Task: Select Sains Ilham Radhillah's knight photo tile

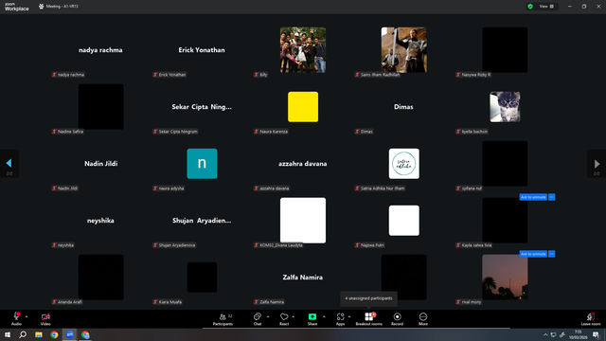Action: tap(404, 50)
